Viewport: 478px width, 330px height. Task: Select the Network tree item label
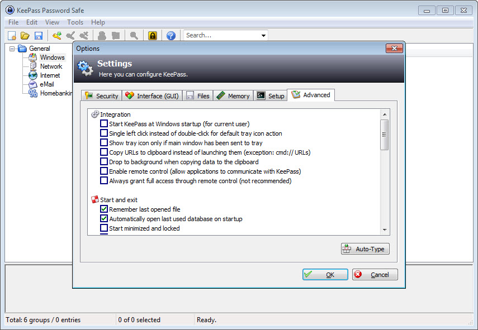[51, 66]
